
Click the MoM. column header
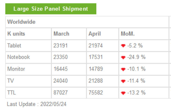pyautogui.click(x=128, y=34)
